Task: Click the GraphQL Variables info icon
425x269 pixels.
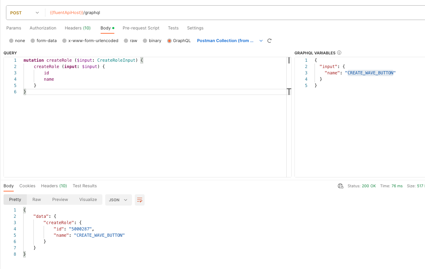Action: tap(339, 53)
